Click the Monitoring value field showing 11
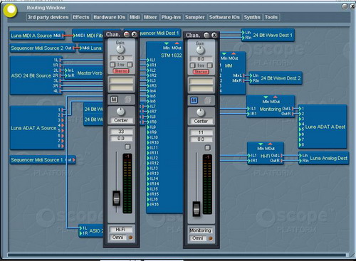356x261 pixels. click(x=201, y=132)
